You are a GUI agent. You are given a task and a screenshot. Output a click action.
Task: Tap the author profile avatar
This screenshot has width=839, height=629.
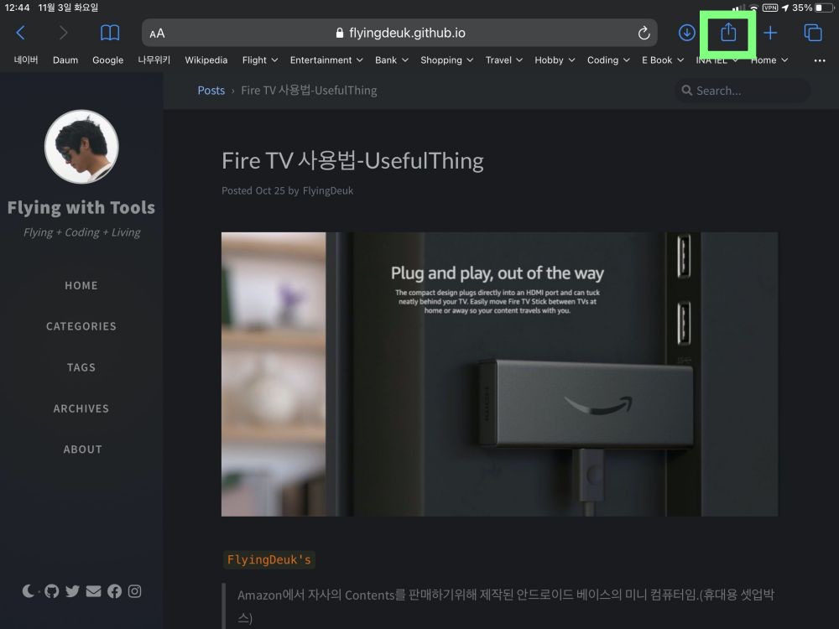[x=81, y=147]
